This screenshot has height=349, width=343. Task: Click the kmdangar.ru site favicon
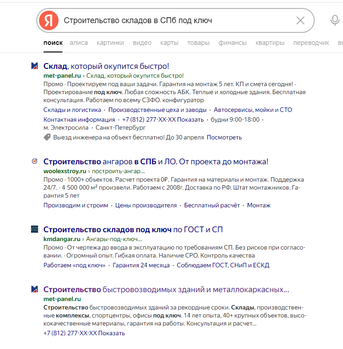pyautogui.click(x=35, y=230)
